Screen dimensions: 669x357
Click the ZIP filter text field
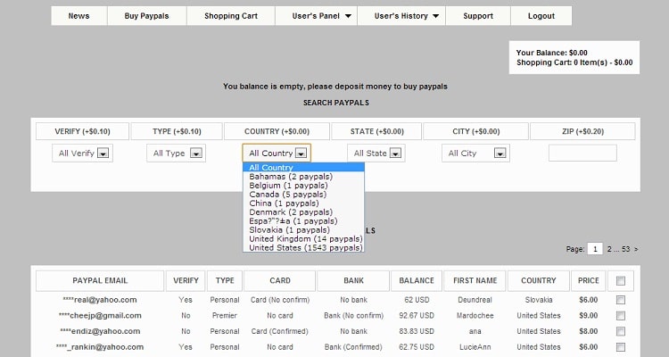pyautogui.click(x=582, y=153)
